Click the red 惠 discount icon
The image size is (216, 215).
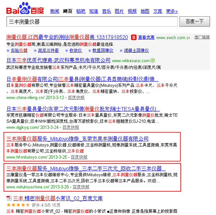[x=134, y=37]
